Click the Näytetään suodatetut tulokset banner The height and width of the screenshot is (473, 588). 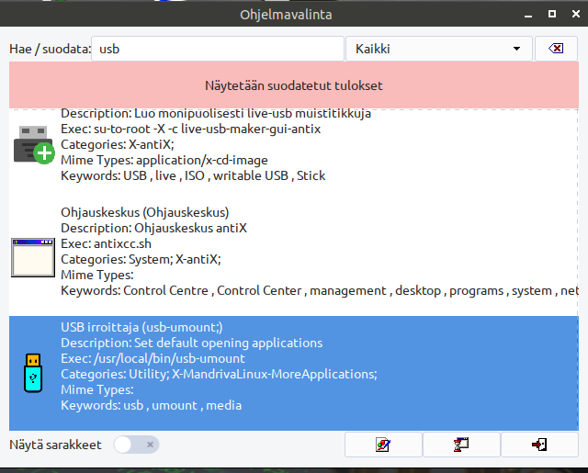click(x=294, y=85)
